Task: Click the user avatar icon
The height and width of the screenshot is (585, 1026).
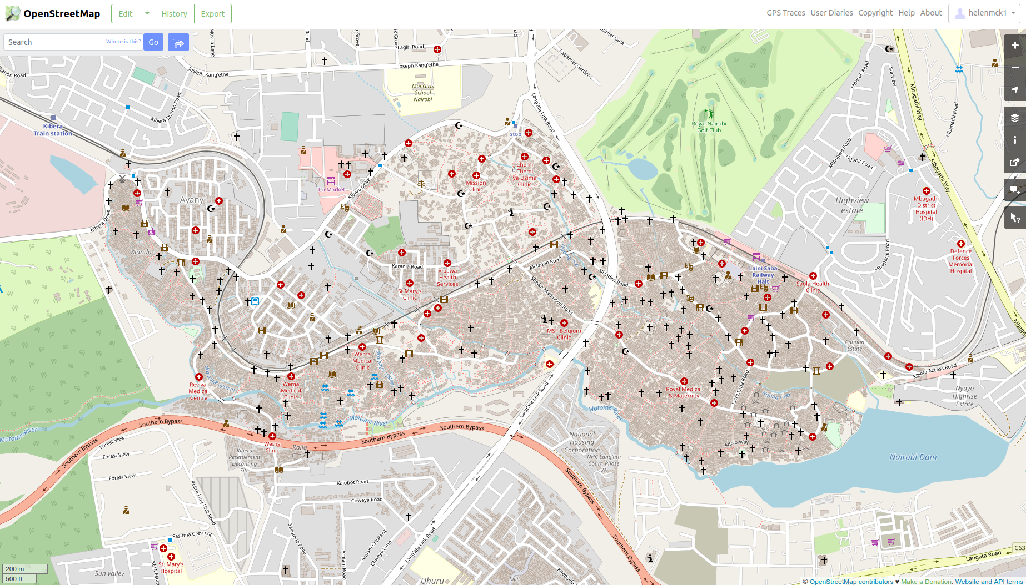Action: (960, 13)
